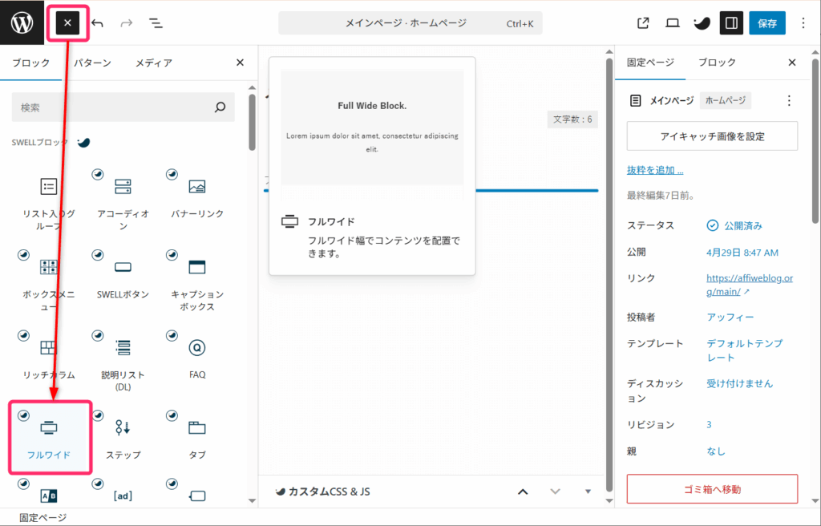The height and width of the screenshot is (526, 821).
Task: Change the author アッフィー
Action: pyautogui.click(x=730, y=317)
